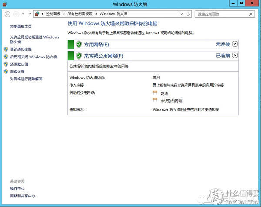This screenshot has height=207, width=261.
Task: Click green shield icon of 专用网络
Action: point(79,44)
